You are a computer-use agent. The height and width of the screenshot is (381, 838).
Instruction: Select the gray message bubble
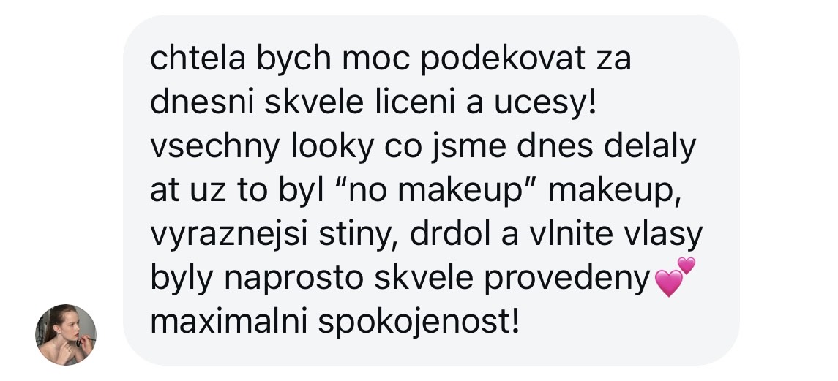click(x=431, y=190)
